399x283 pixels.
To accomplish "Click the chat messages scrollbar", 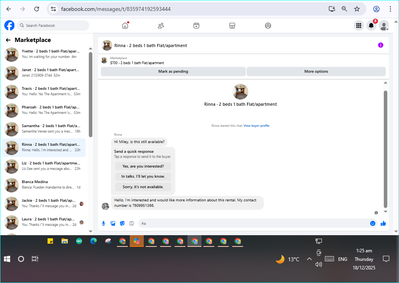I will (385, 149).
